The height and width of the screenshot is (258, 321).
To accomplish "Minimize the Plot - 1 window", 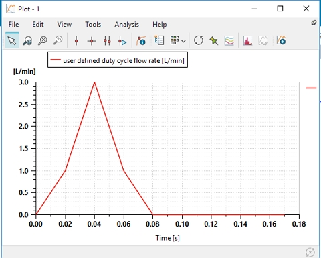I will 255,9.
